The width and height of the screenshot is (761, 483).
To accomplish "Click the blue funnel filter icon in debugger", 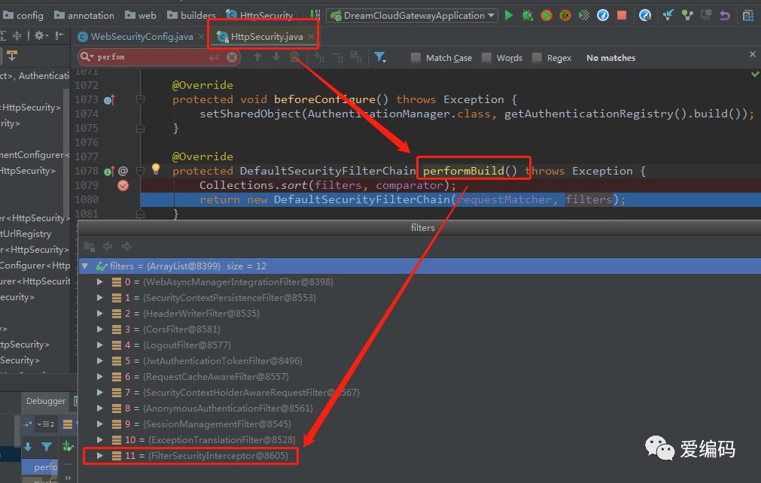I will pos(47,447).
